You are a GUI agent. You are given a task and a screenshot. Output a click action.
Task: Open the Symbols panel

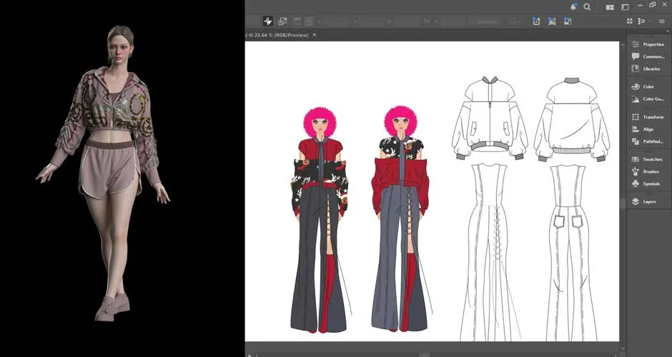pyautogui.click(x=648, y=183)
